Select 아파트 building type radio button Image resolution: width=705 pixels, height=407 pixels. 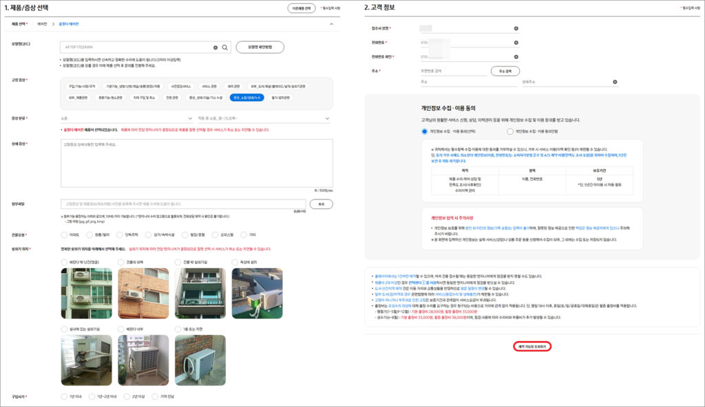[x=65, y=234]
